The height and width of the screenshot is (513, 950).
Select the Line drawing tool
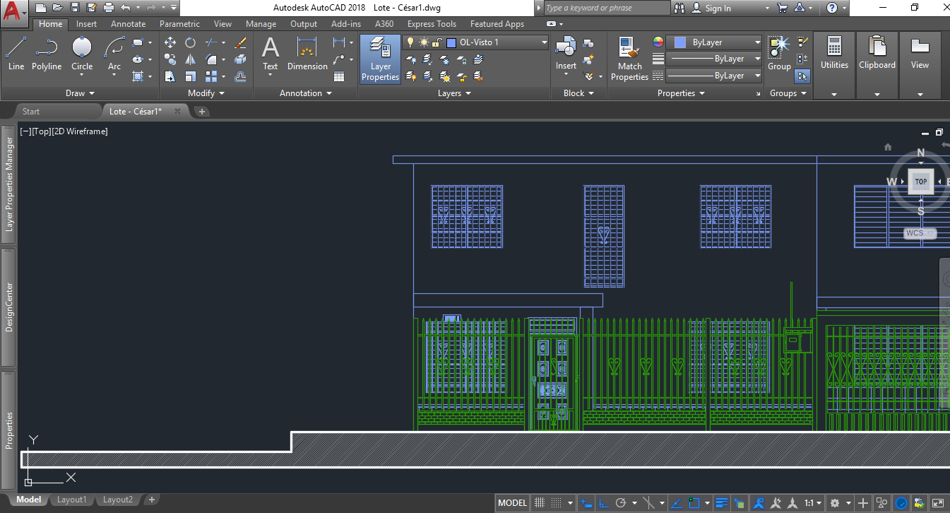coord(16,54)
